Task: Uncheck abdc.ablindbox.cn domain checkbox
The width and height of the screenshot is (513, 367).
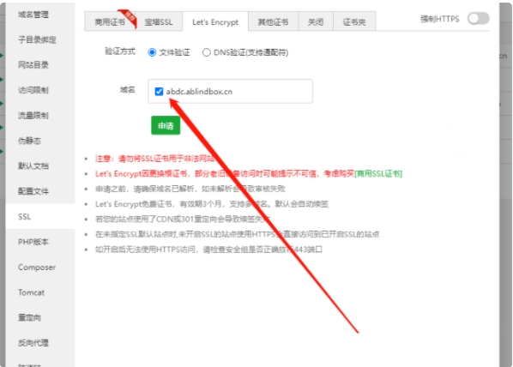Action: click(159, 91)
